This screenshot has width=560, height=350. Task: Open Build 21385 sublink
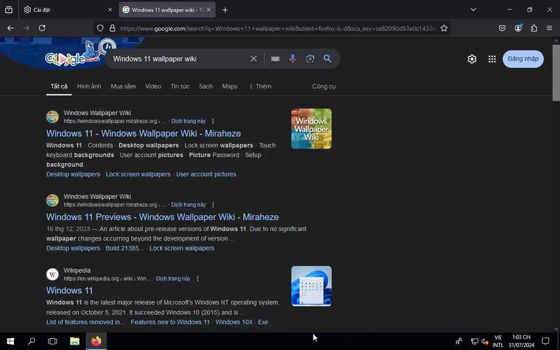pyautogui.click(x=125, y=248)
